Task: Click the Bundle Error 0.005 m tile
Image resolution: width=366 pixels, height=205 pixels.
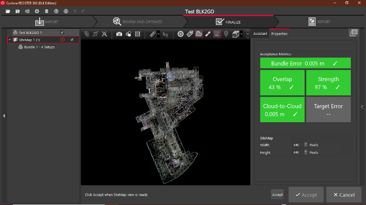Action: tap(305, 63)
